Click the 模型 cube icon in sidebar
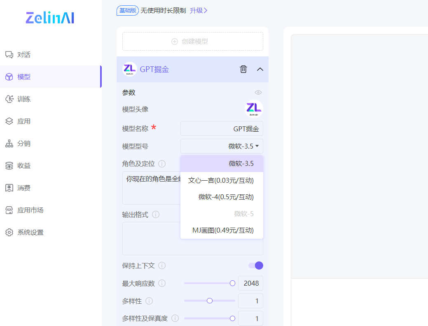This screenshot has width=428, height=326. 9,77
